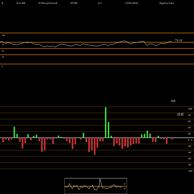The height and width of the screenshot is (194, 194).
Task: Click the MR axis label -40
Action: 189,152
